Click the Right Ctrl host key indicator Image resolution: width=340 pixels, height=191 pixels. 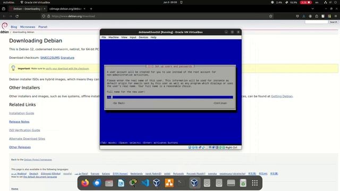click(232, 147)
